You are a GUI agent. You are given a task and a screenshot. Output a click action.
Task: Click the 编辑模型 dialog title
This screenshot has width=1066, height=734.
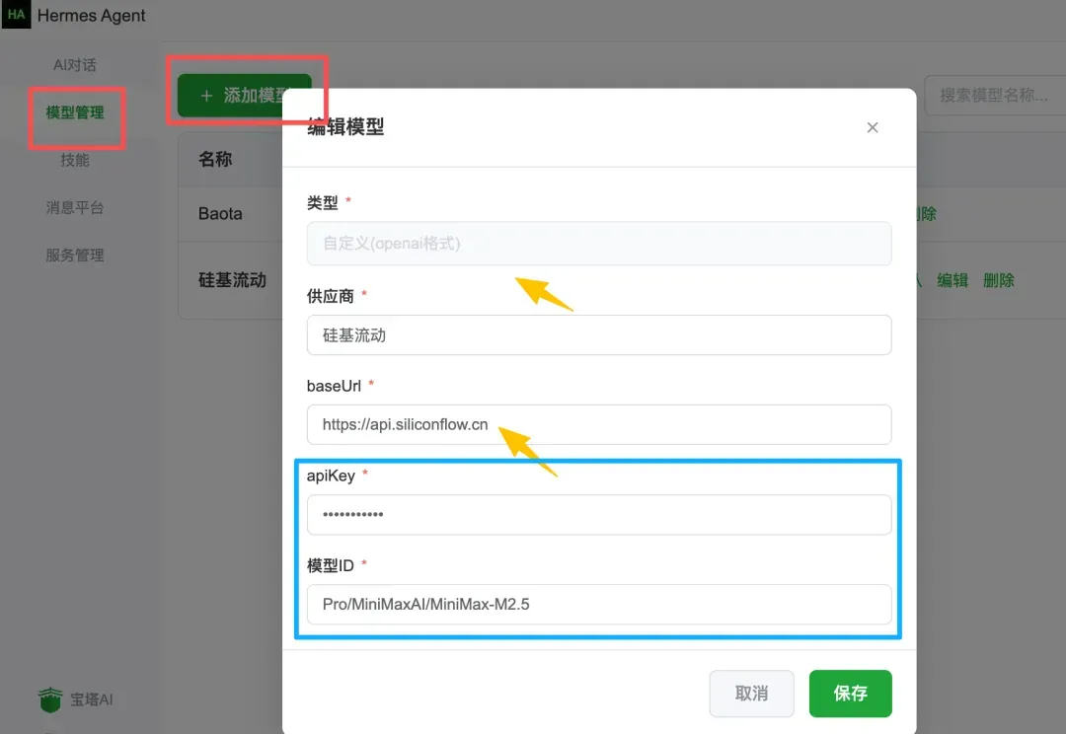click(x=345, y=127)
